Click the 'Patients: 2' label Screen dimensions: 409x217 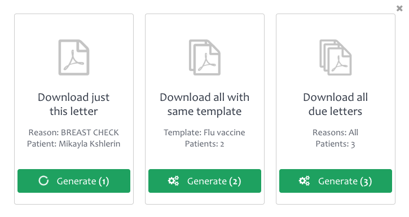[x=204, y=144]
